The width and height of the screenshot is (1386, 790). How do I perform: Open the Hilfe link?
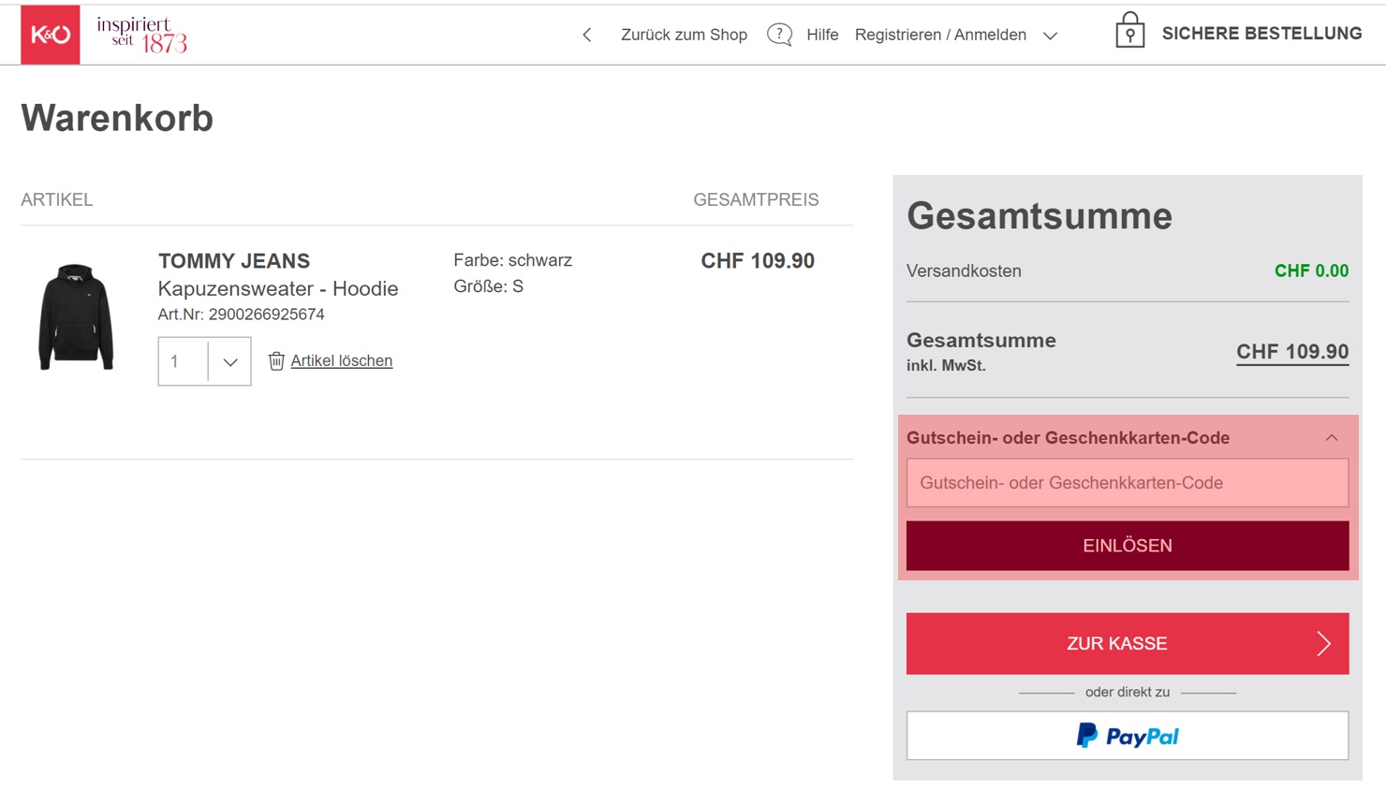click(x=822, y=35)
